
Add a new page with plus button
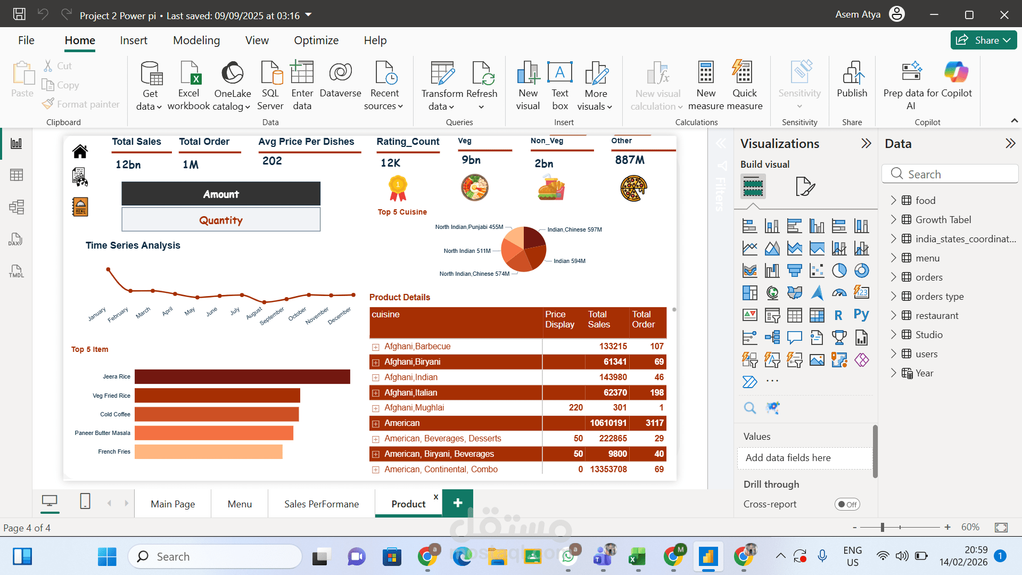point(457,503)
